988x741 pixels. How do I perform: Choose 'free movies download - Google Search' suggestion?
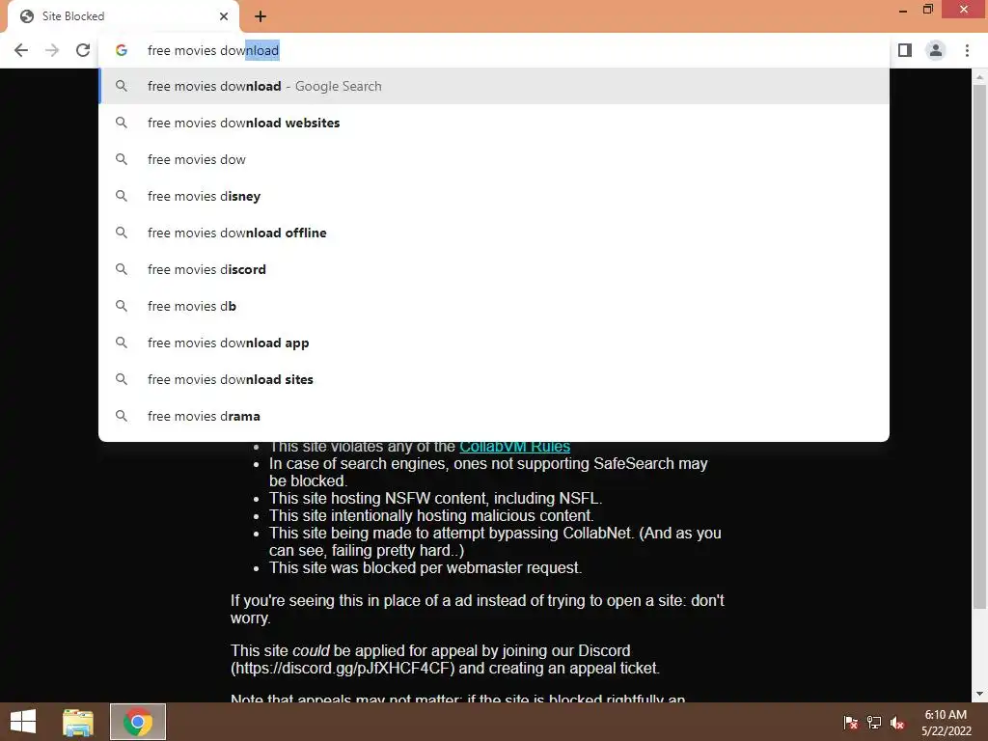pyautogui.click(x=494, y=86)
